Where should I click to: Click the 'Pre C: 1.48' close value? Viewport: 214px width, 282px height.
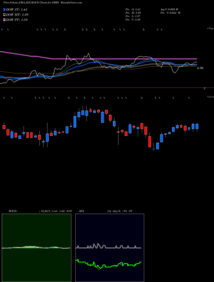[133, 19]
